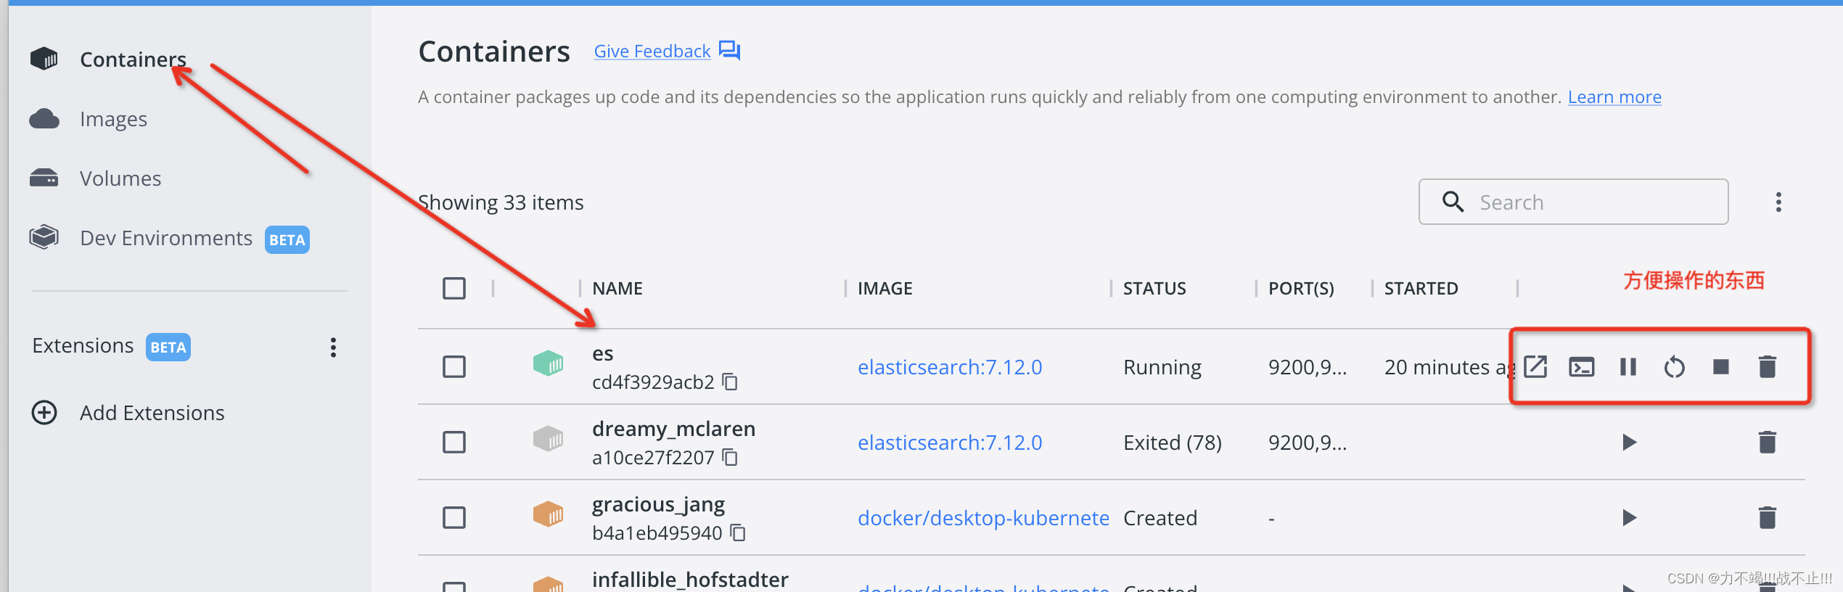Select the gracious_jang container checkbox

pyautogui.click(x=454, y=518)
